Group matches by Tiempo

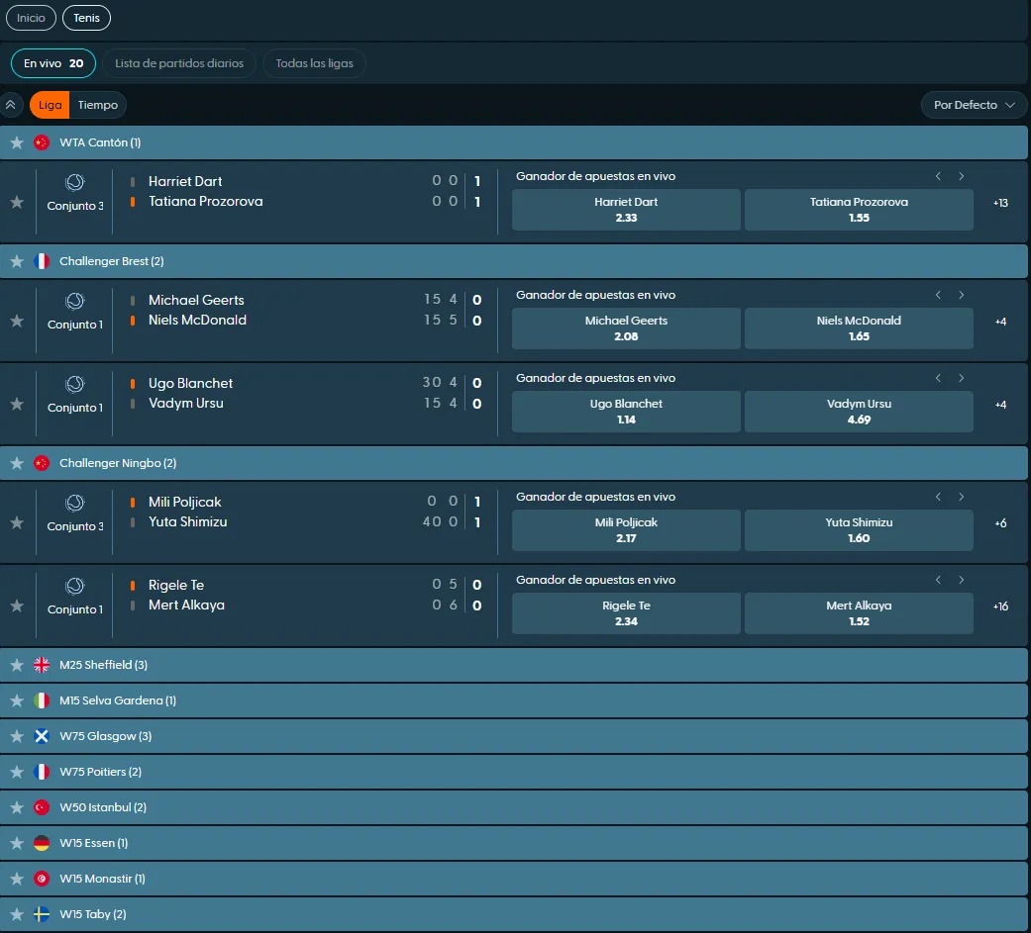pyautogui.click(x=98, y=105)
